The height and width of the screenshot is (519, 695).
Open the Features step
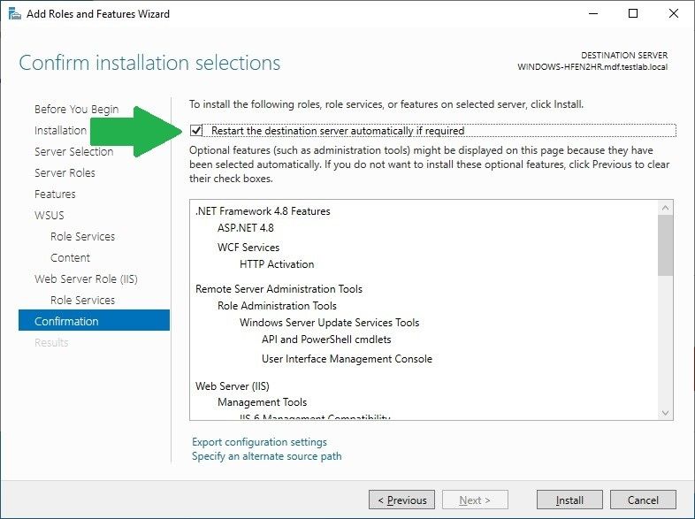click(x=55, y=195)
